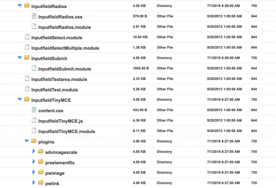Click the InputfieldSelect.module file icon
The image size is (276, 188).
pos(27,37)
